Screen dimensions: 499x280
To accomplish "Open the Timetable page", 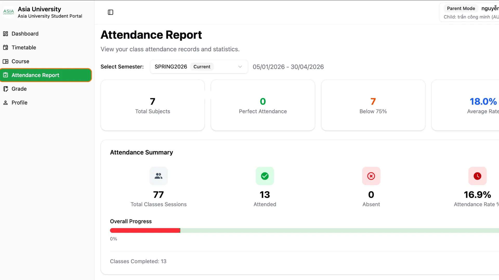I will 24,47.
